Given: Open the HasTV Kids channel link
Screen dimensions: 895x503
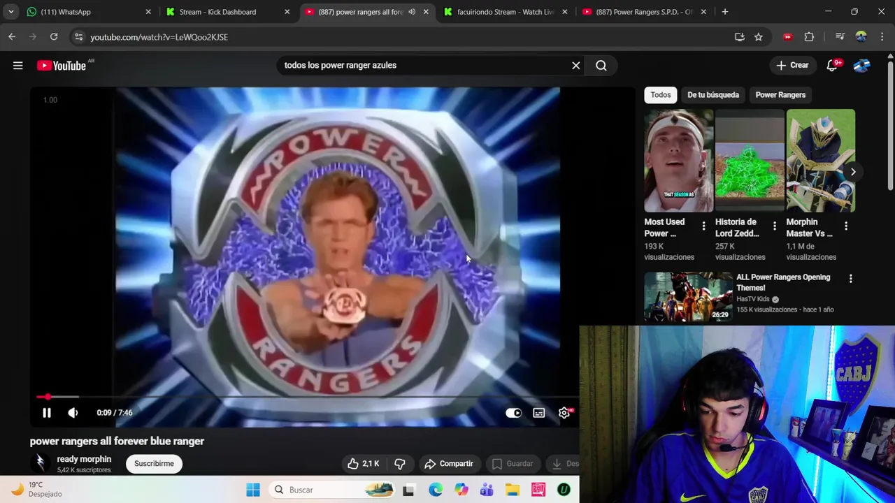Looking at the screenshot, I should 753,299.
